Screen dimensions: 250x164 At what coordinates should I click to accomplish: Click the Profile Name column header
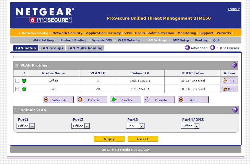(x=53, y=73)
